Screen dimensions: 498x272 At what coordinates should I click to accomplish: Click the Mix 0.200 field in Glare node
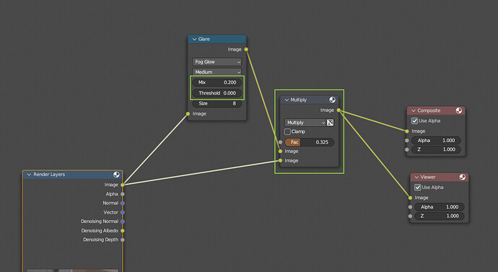[x=217, y=82]
